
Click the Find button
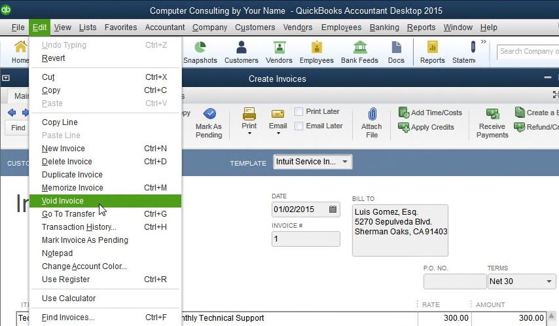(x=18, y=128)
